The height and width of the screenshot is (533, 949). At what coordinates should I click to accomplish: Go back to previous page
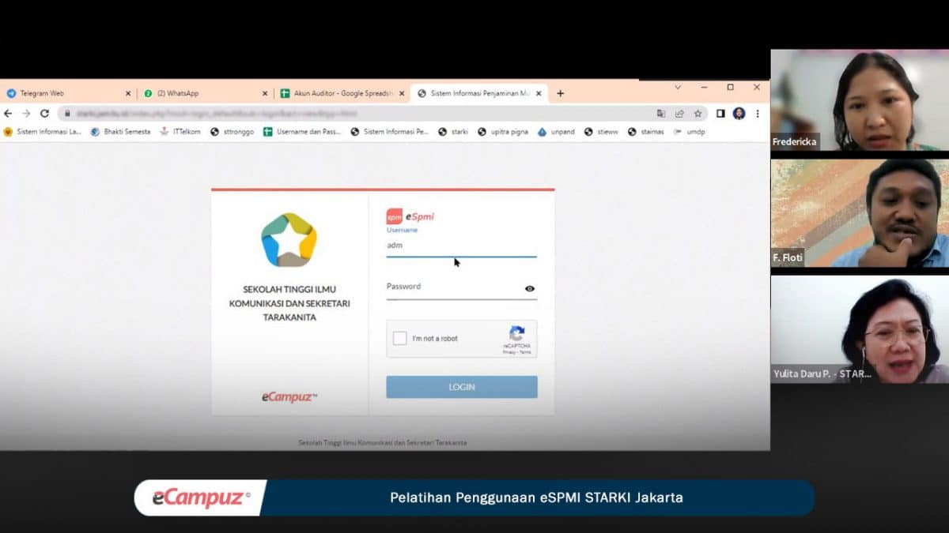click(x=9, y=114)
